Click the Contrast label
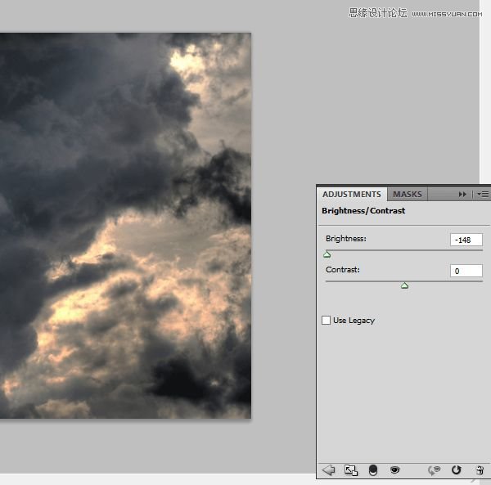 (343, 269)
